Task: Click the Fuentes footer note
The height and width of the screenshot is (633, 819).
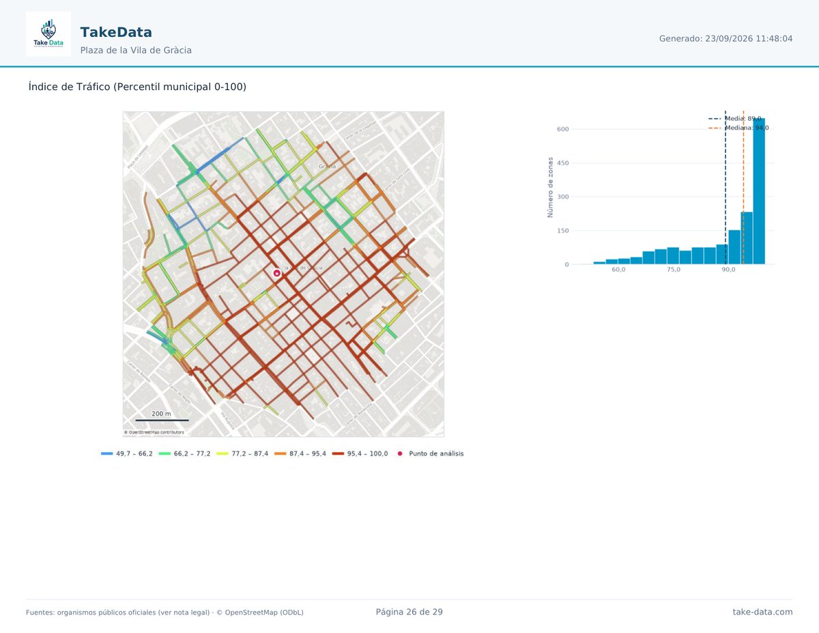Action: 164,613
